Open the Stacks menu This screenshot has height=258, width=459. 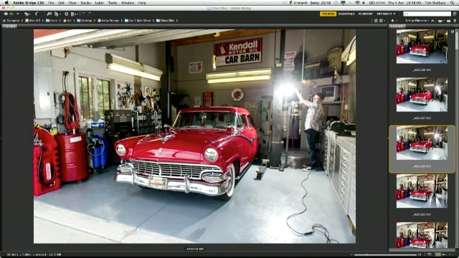click(x=85, y=3)
